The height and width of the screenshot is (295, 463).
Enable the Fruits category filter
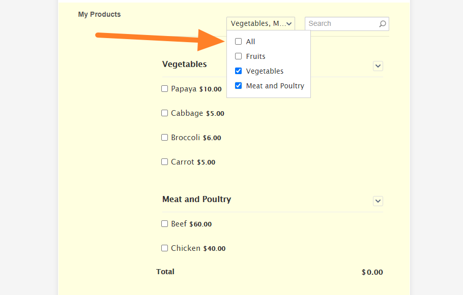click(x=238, y=56)
